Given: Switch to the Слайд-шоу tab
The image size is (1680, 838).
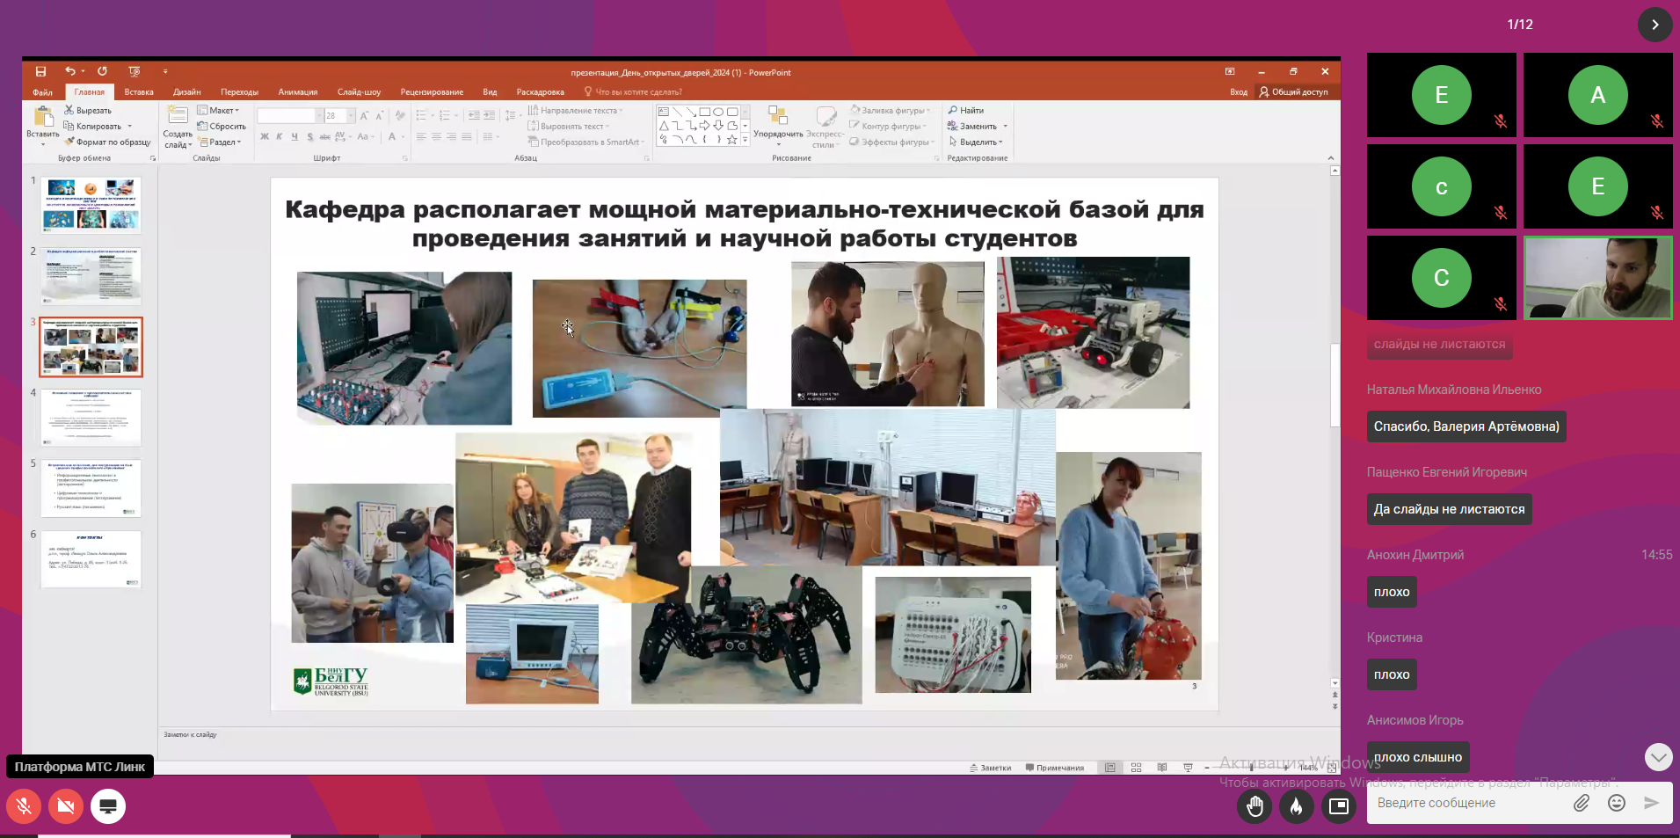Looking at the screenshot, I should coord(359,92).
